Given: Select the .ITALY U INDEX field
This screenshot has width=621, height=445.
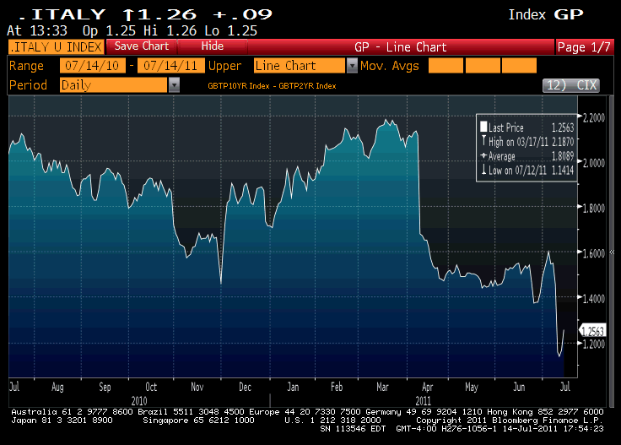Looking at the screenshot, I should [x=57, y=46].
